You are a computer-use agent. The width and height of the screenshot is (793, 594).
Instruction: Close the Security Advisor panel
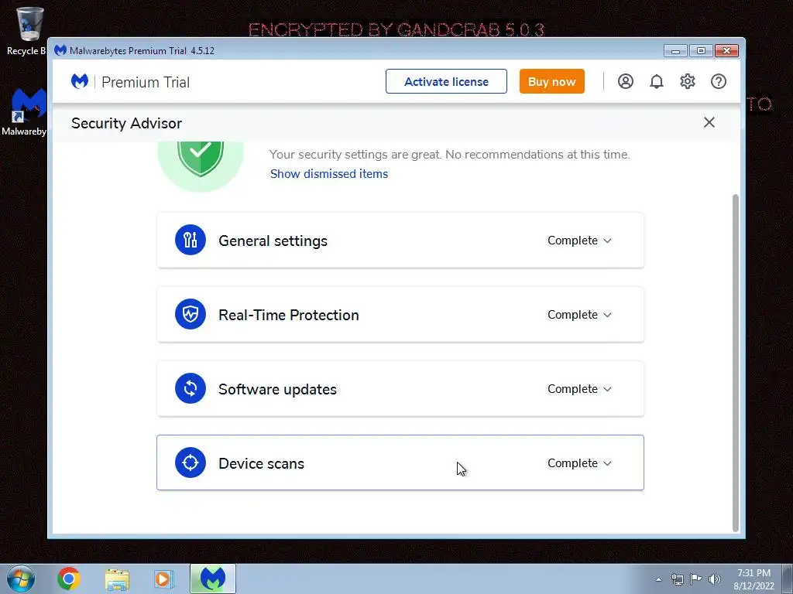(x=709, y=122)
